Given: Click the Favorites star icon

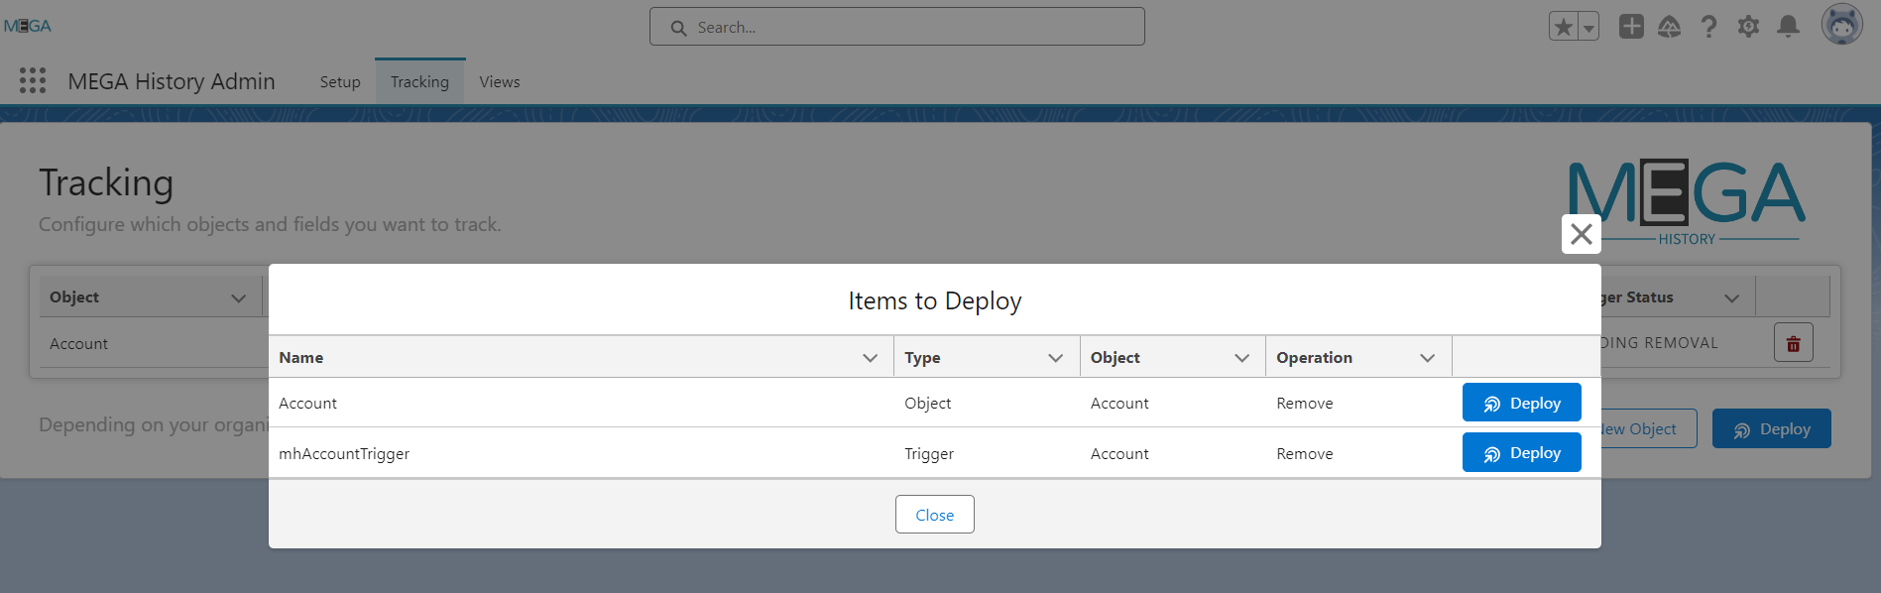Looking at the screenshot, I should coord(1564,27).
